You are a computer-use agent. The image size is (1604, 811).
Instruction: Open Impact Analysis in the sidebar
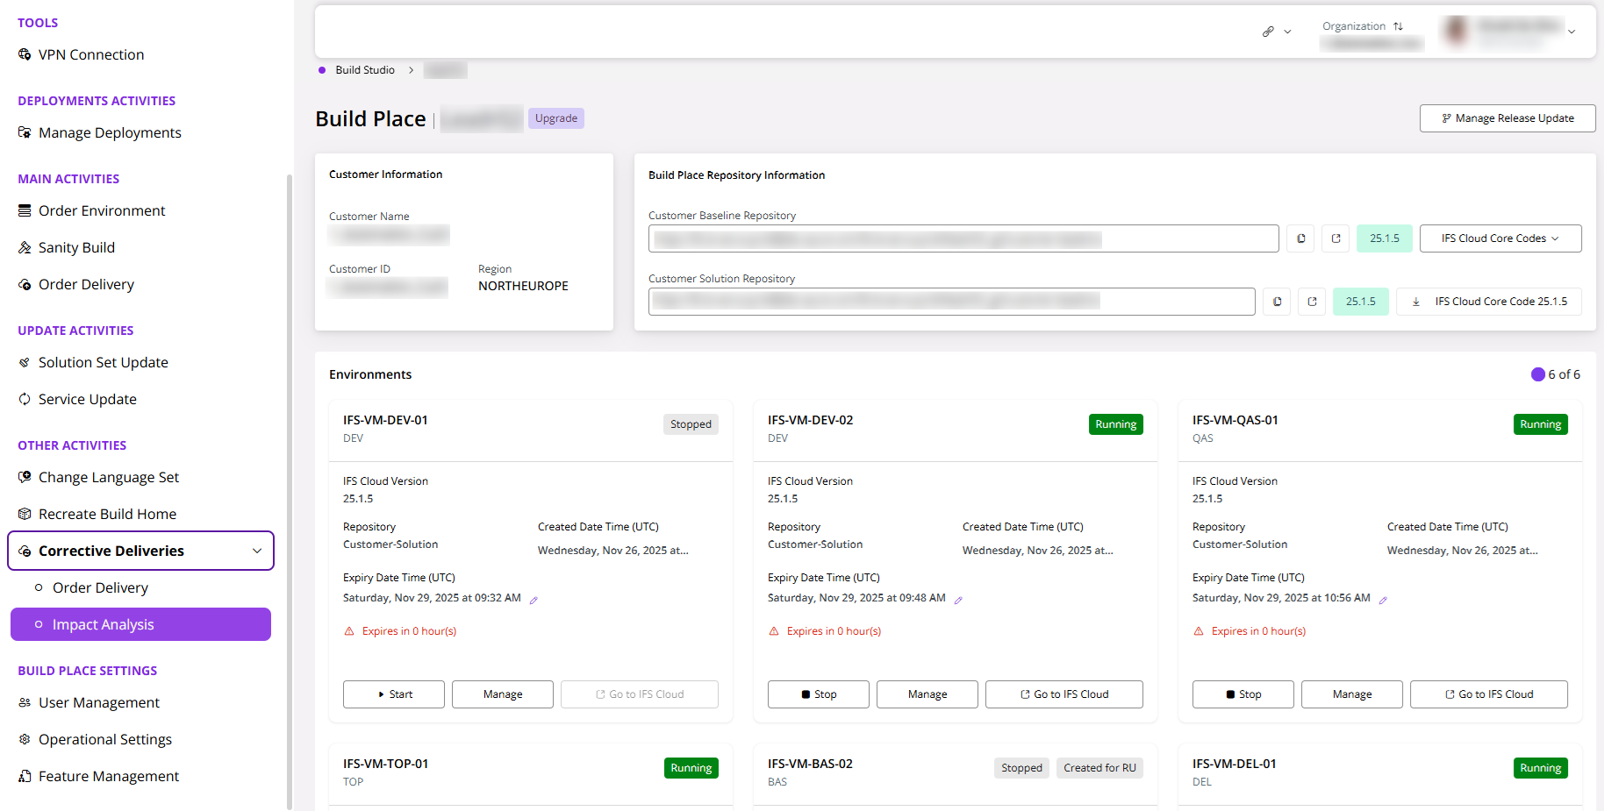[104, 624]
